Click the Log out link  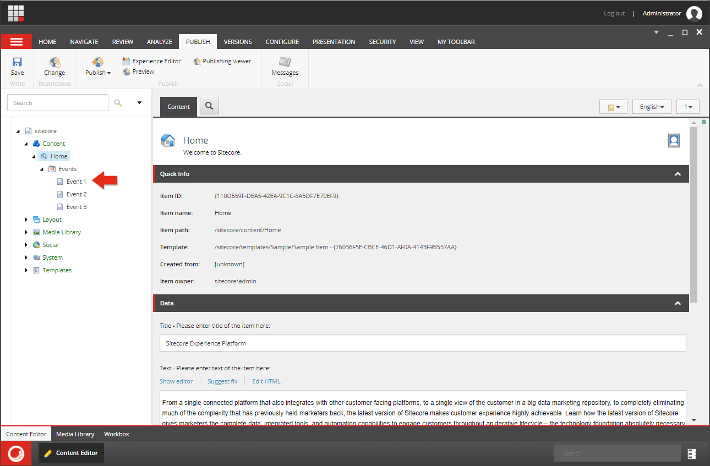(614, 13)
